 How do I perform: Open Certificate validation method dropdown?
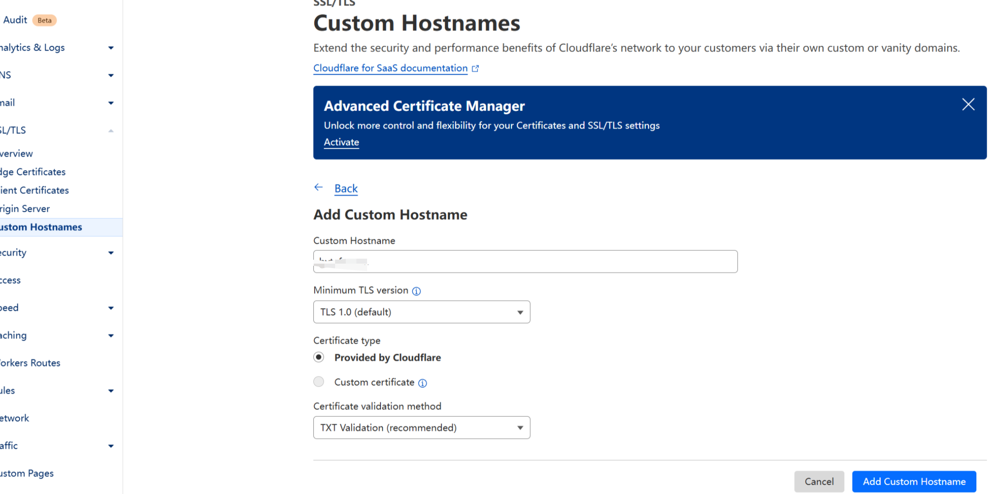coord(421,427)
